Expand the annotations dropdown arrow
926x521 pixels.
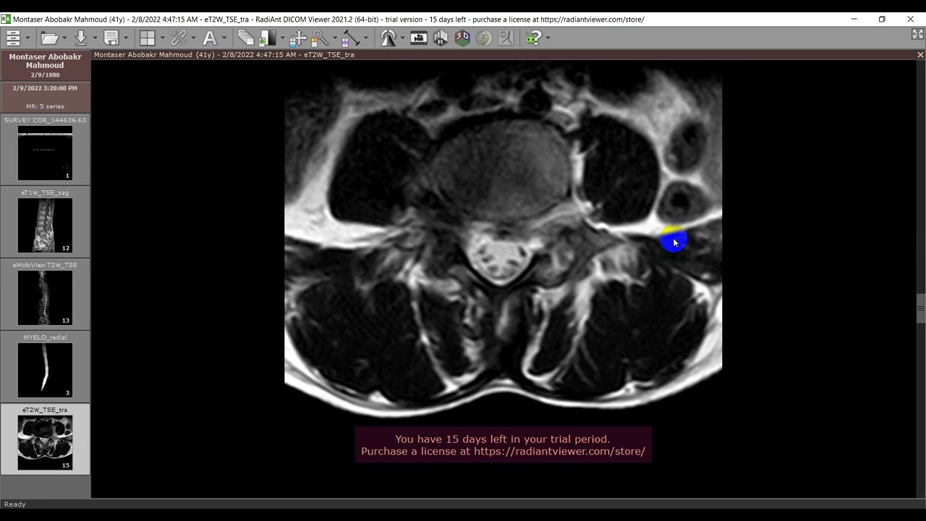click(x=224, y=38)
